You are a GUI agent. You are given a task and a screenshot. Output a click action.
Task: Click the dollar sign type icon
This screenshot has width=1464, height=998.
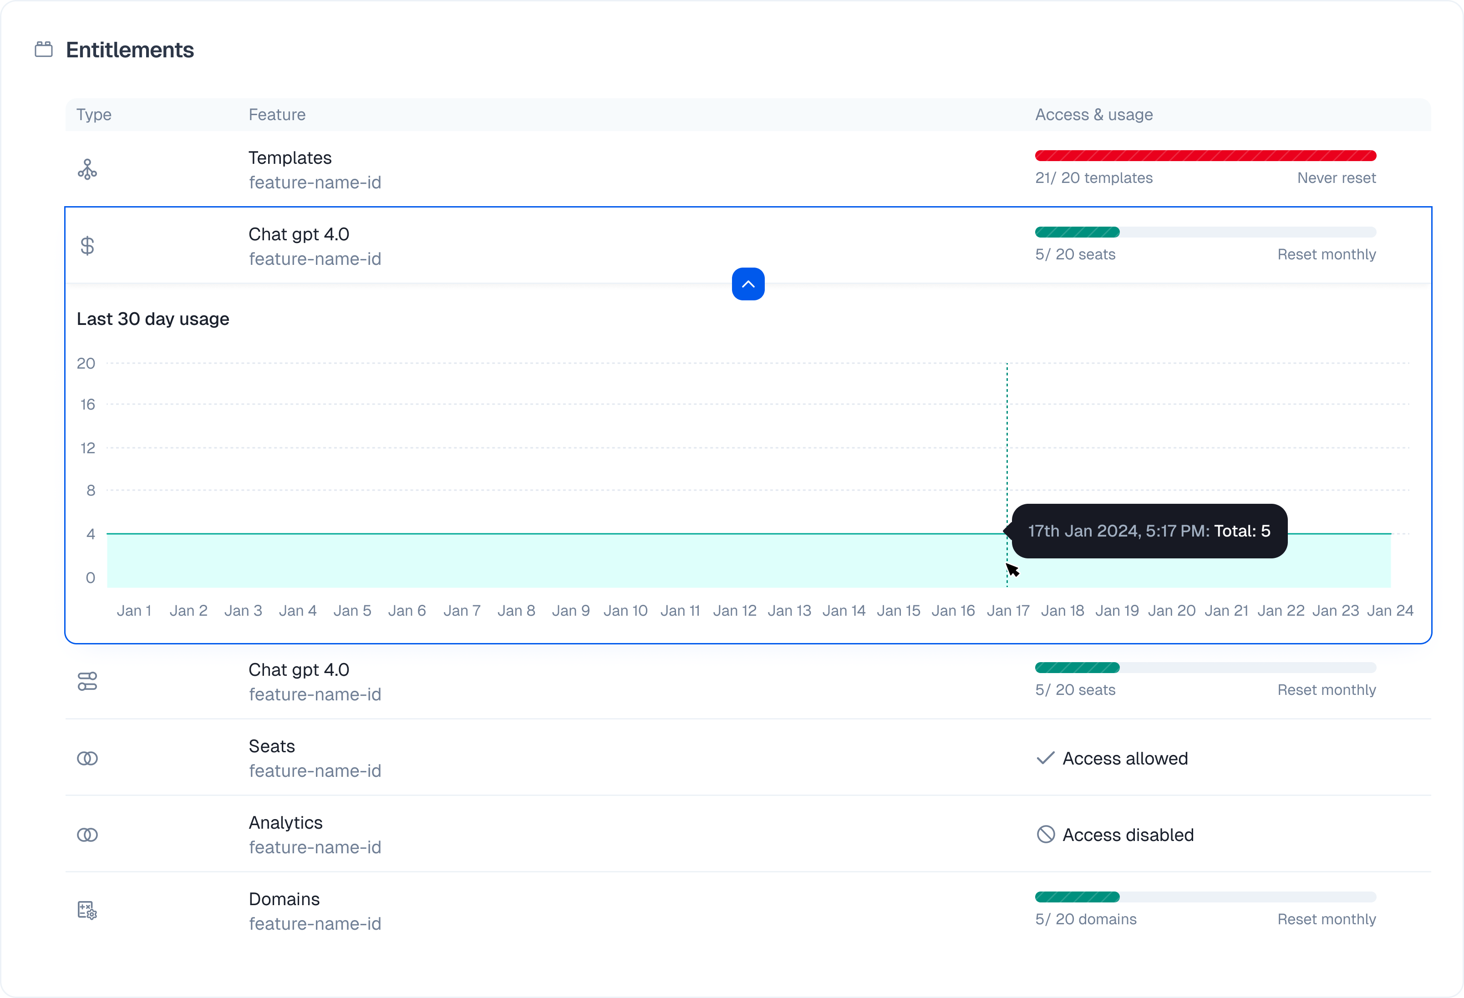(x=87, y=246)
